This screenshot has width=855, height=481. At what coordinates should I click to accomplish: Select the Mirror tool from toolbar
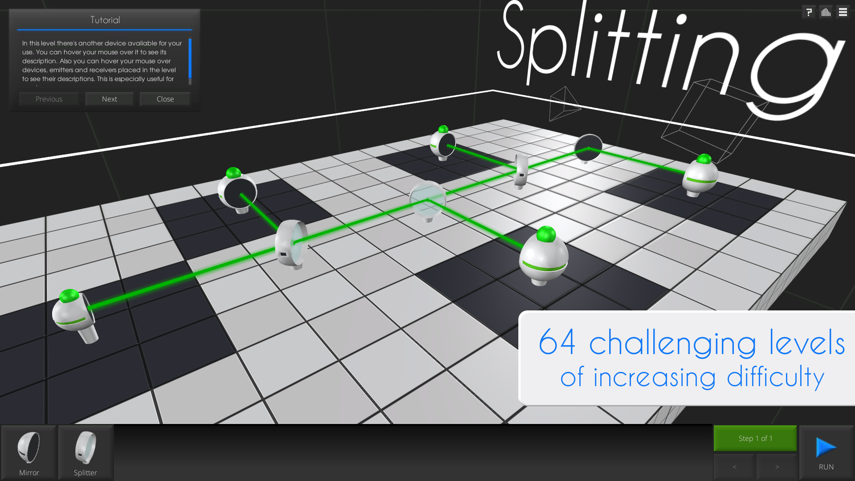(28, 451)
